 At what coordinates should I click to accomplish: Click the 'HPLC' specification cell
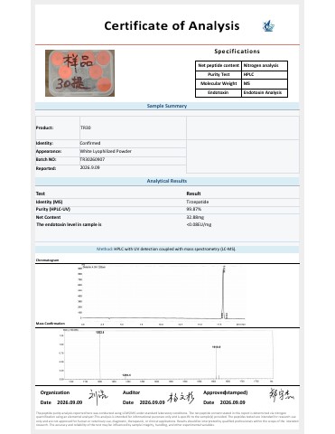pyautogui.click(x=265, y=74)
